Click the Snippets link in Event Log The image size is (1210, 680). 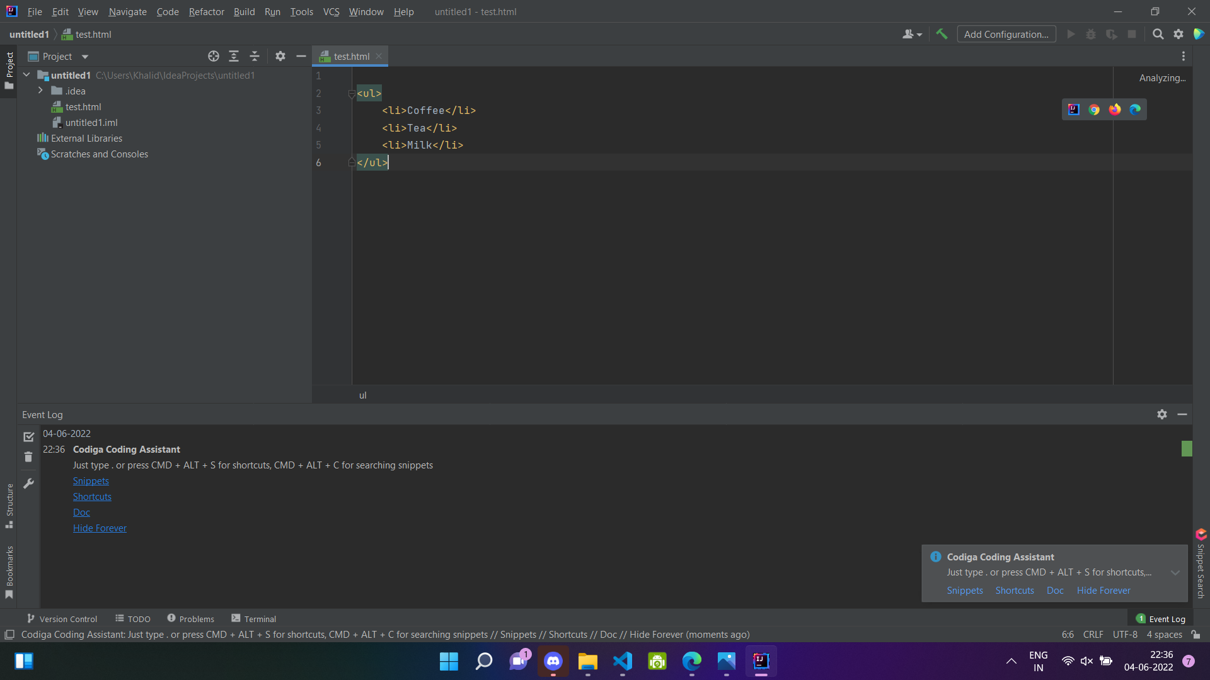[91, 480]
